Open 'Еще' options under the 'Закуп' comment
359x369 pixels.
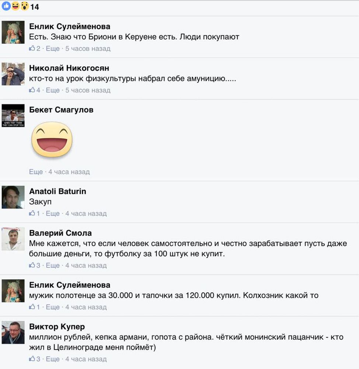(53, 213)
